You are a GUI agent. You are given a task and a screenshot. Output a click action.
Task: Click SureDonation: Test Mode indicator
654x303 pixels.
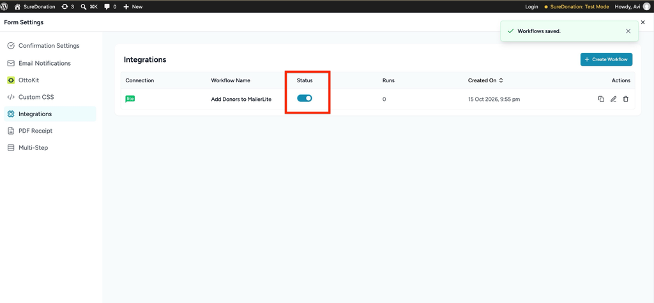pos(577,6)
